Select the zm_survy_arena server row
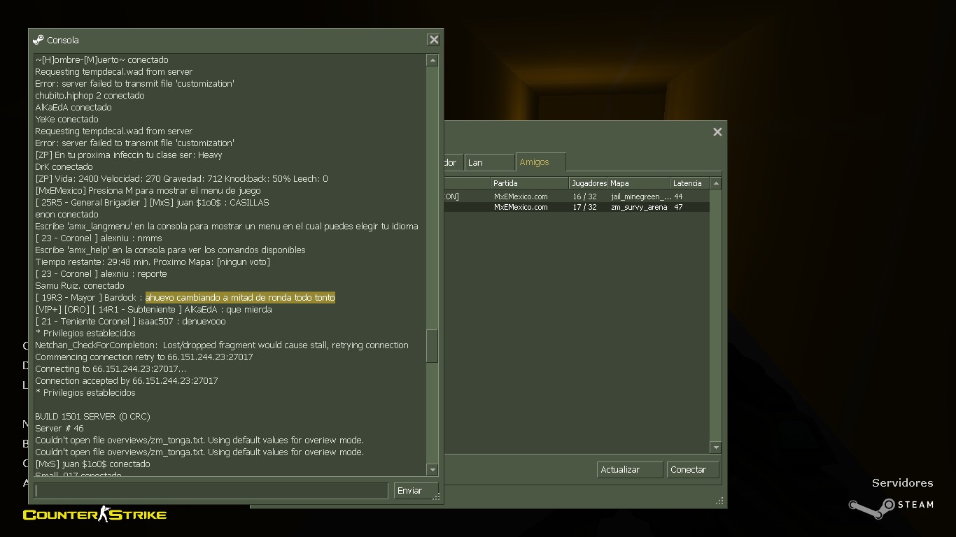 [577, 207]
